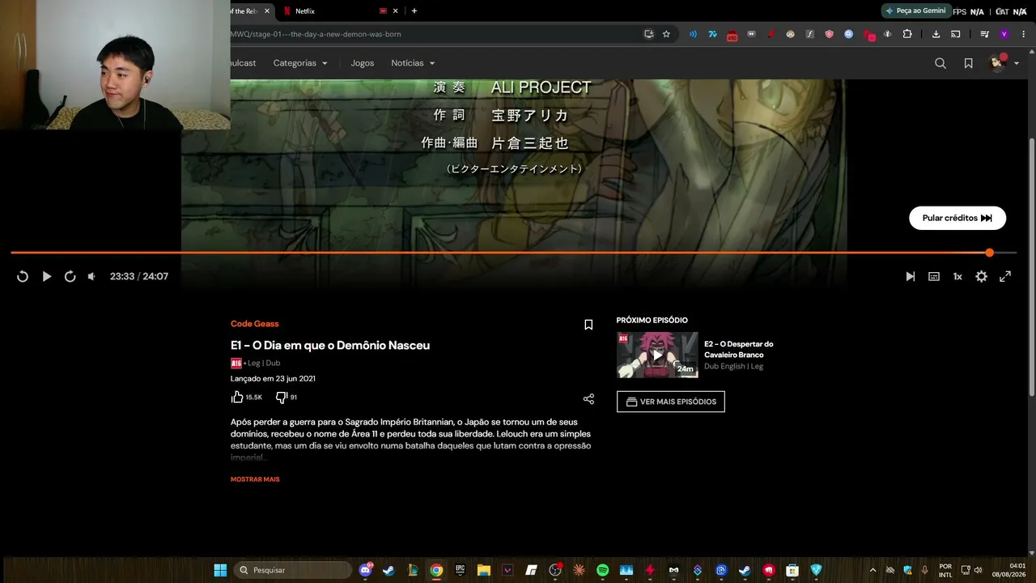This screenshot has width=1036, height=583.
Task: Open the profile avatar menu
Action: pyautogui.click(x=1003, y=63)
